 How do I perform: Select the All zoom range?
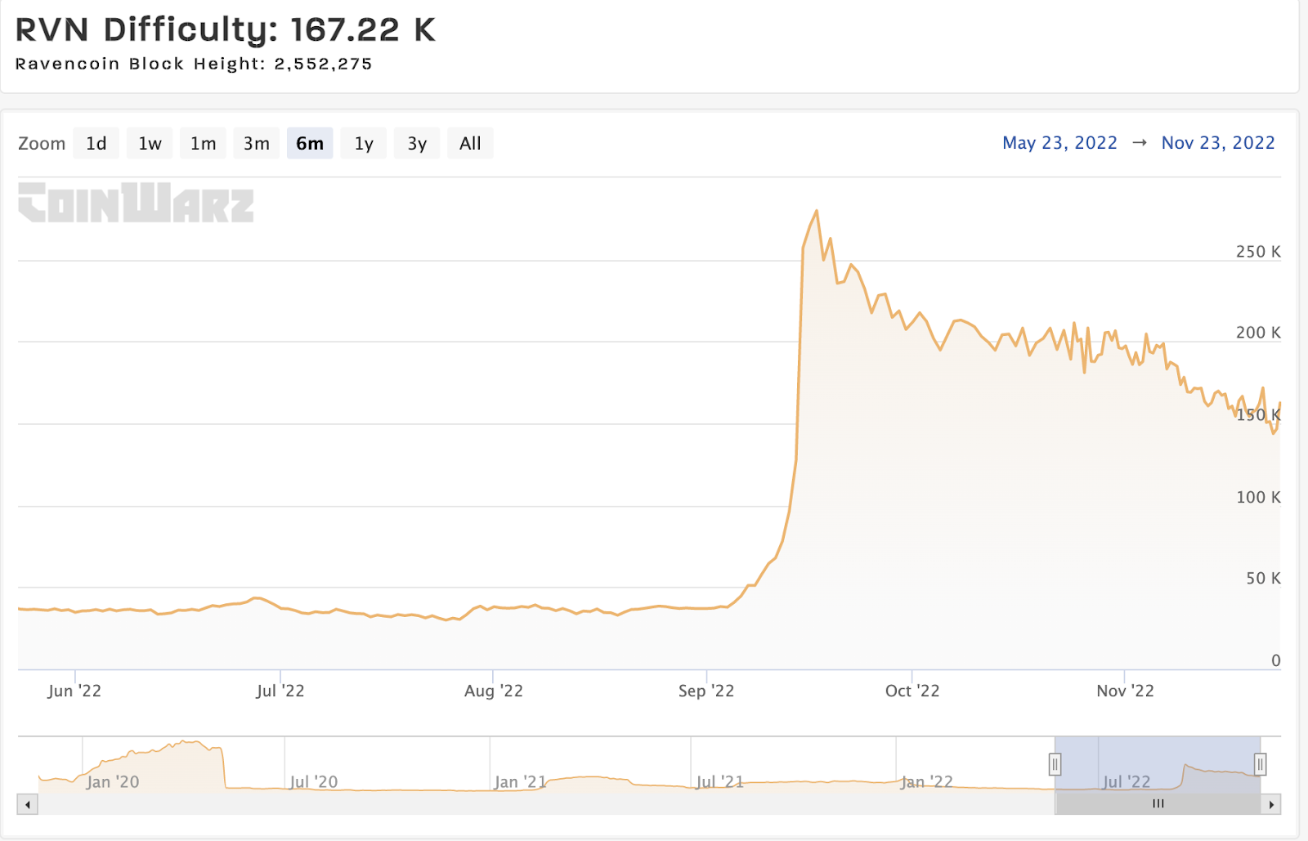pyautogui.click(x=470, y=143)
